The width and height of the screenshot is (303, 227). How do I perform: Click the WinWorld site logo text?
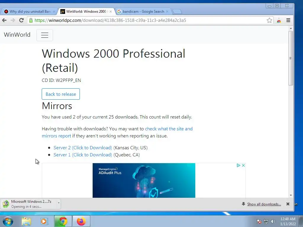17,35
